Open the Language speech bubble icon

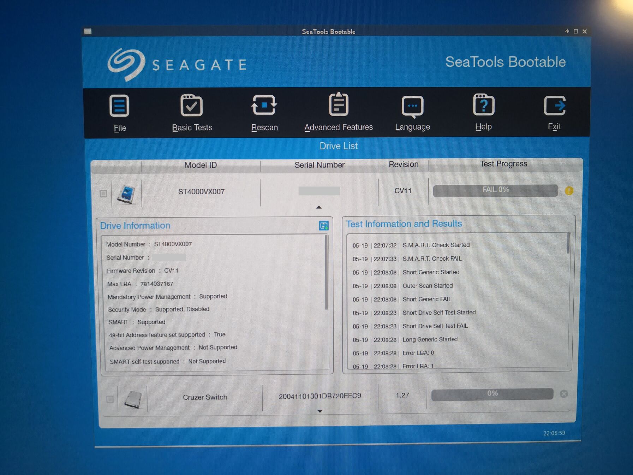(x=412, y=107)
